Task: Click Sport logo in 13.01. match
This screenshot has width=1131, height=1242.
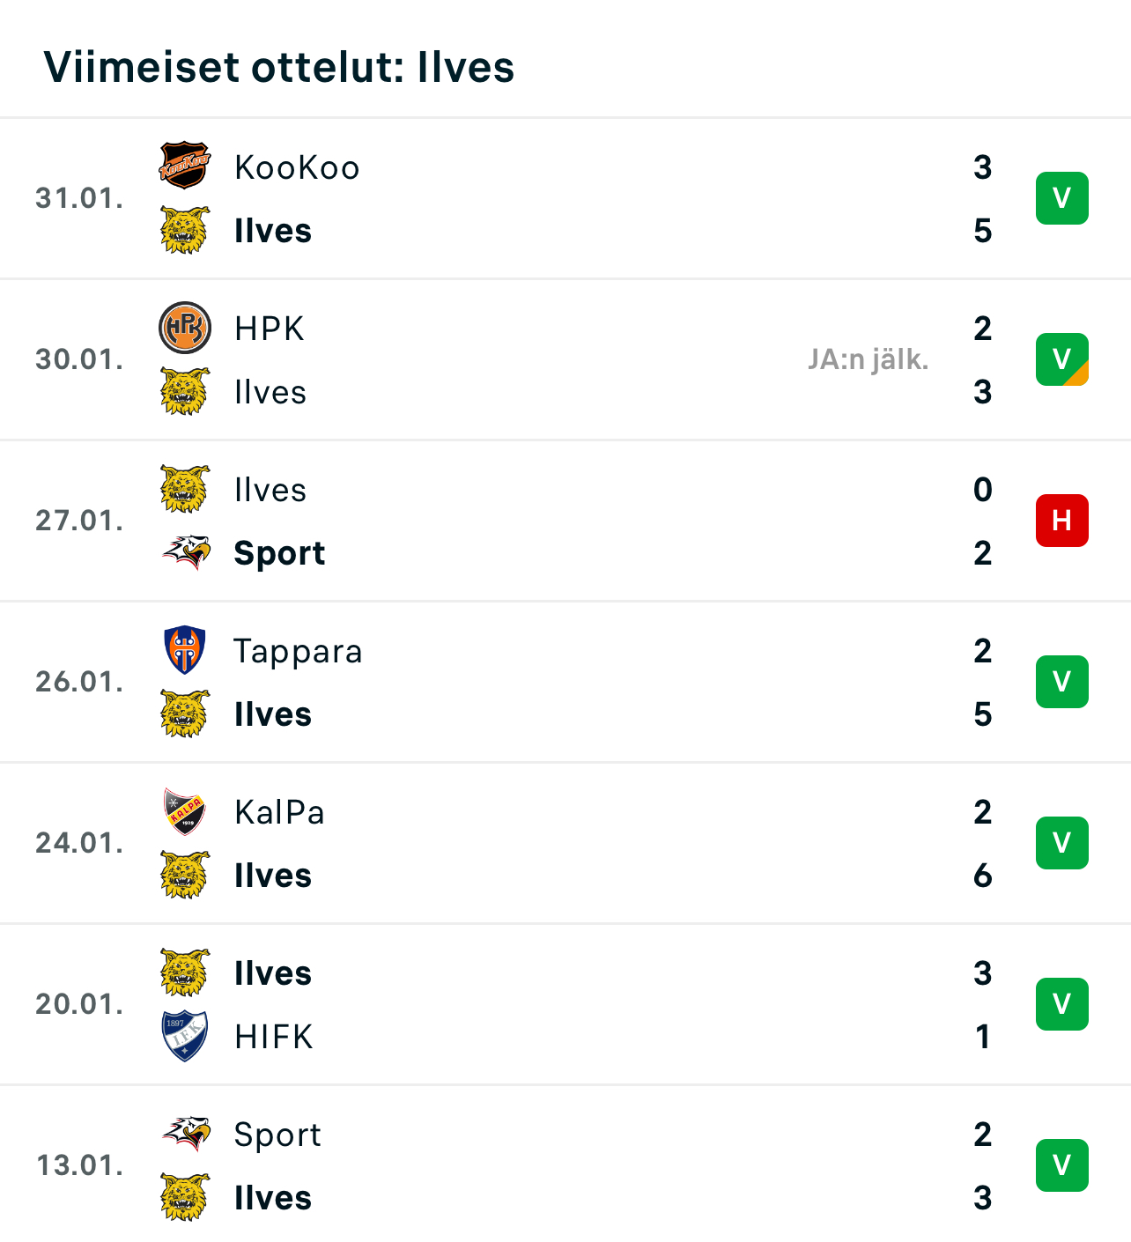Action: [x=185, y=1134]
